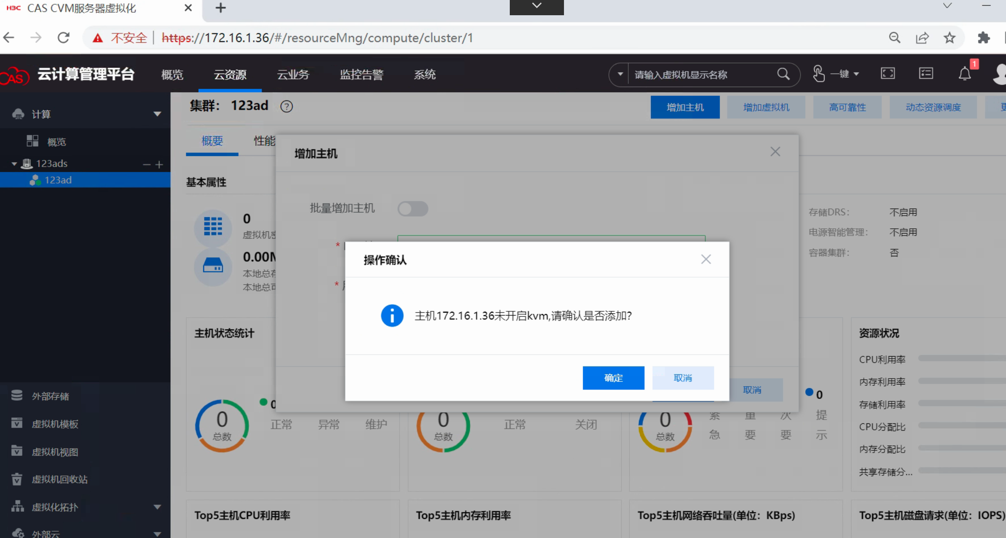Click the notification bell icon
Viewport: 1006px width, 538px height.
965,74
